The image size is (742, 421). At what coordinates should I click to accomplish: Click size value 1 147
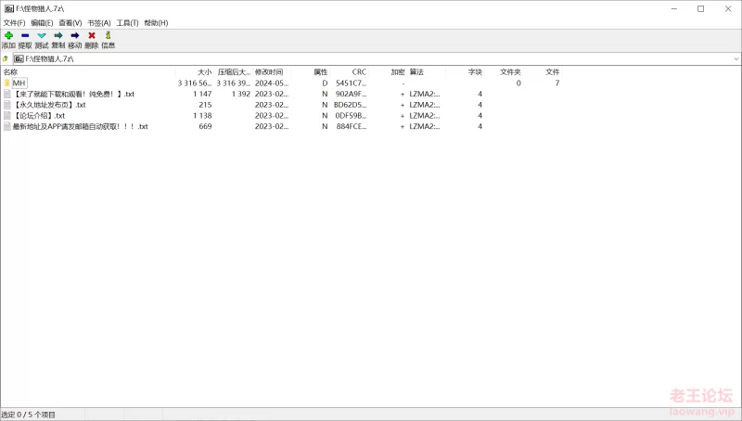[x=202, y=94]
